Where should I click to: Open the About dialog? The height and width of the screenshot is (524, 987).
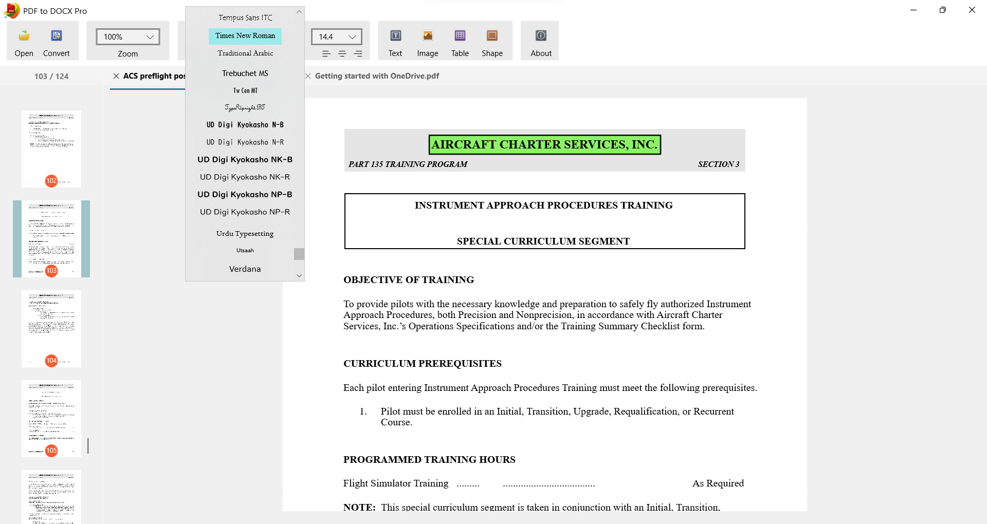point(540,41)
